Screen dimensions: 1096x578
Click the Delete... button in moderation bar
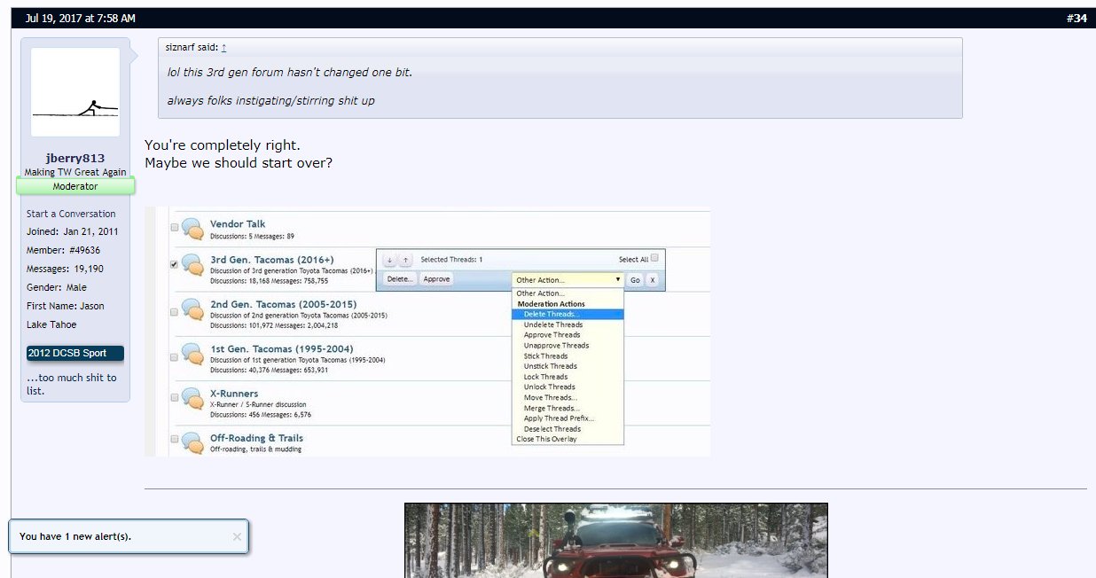pos(400,279)
